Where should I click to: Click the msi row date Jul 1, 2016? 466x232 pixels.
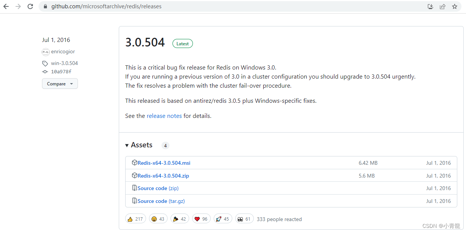pyautogui.click(x=438, y=163)
